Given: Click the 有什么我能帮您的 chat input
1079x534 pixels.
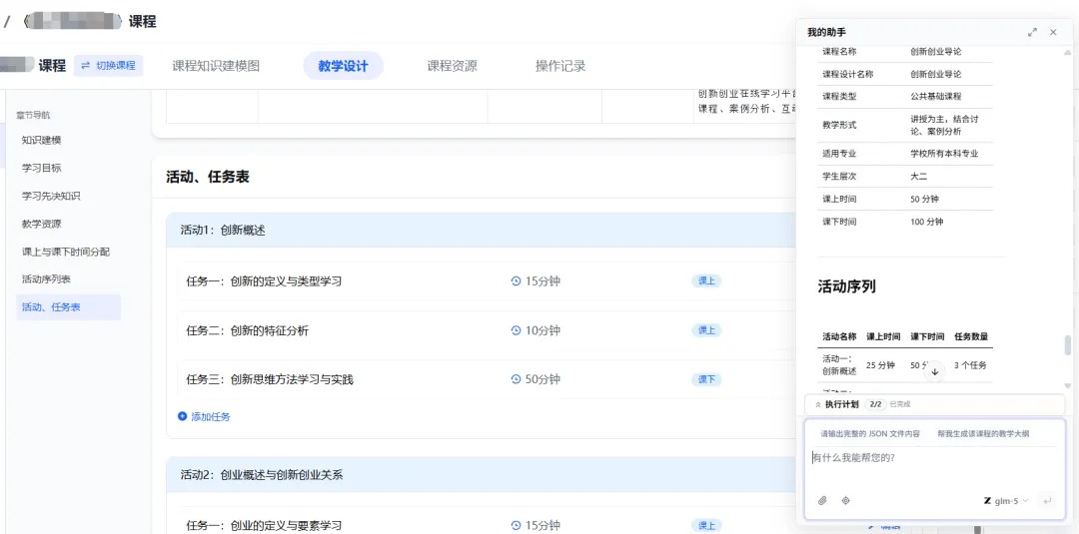Looking at the screenshot, I should pyautogui.click(x=934, y=469).
